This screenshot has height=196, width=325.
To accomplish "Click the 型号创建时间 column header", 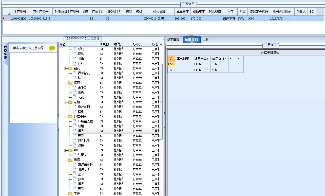I will click(x=282, y=12).
